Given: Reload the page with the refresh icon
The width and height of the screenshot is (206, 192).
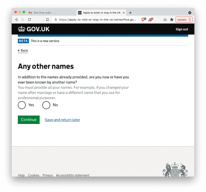Looking at the screenshot, I should click(x=29, y=20).
